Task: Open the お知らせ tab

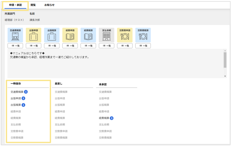Action: [49, 5]
